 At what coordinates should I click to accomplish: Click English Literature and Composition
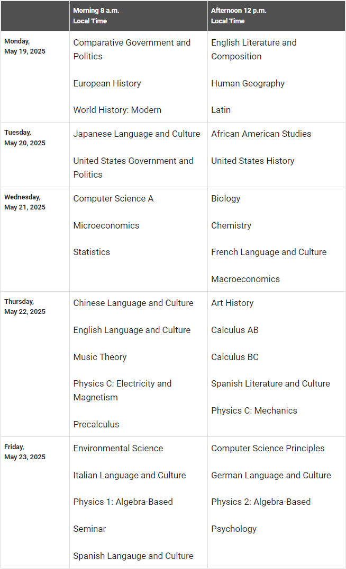253,49
